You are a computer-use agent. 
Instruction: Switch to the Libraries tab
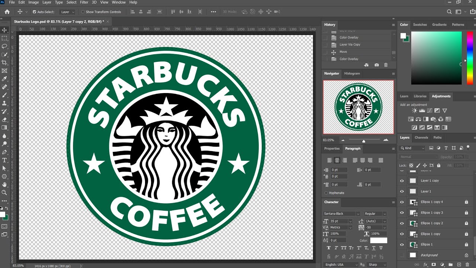coord(420,96)
